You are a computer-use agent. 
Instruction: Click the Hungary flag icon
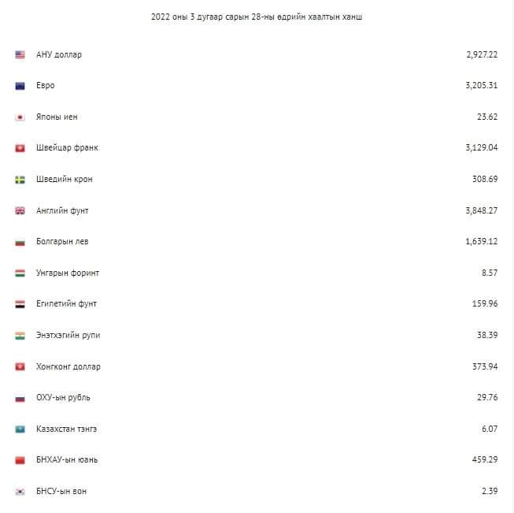[20, 273]
